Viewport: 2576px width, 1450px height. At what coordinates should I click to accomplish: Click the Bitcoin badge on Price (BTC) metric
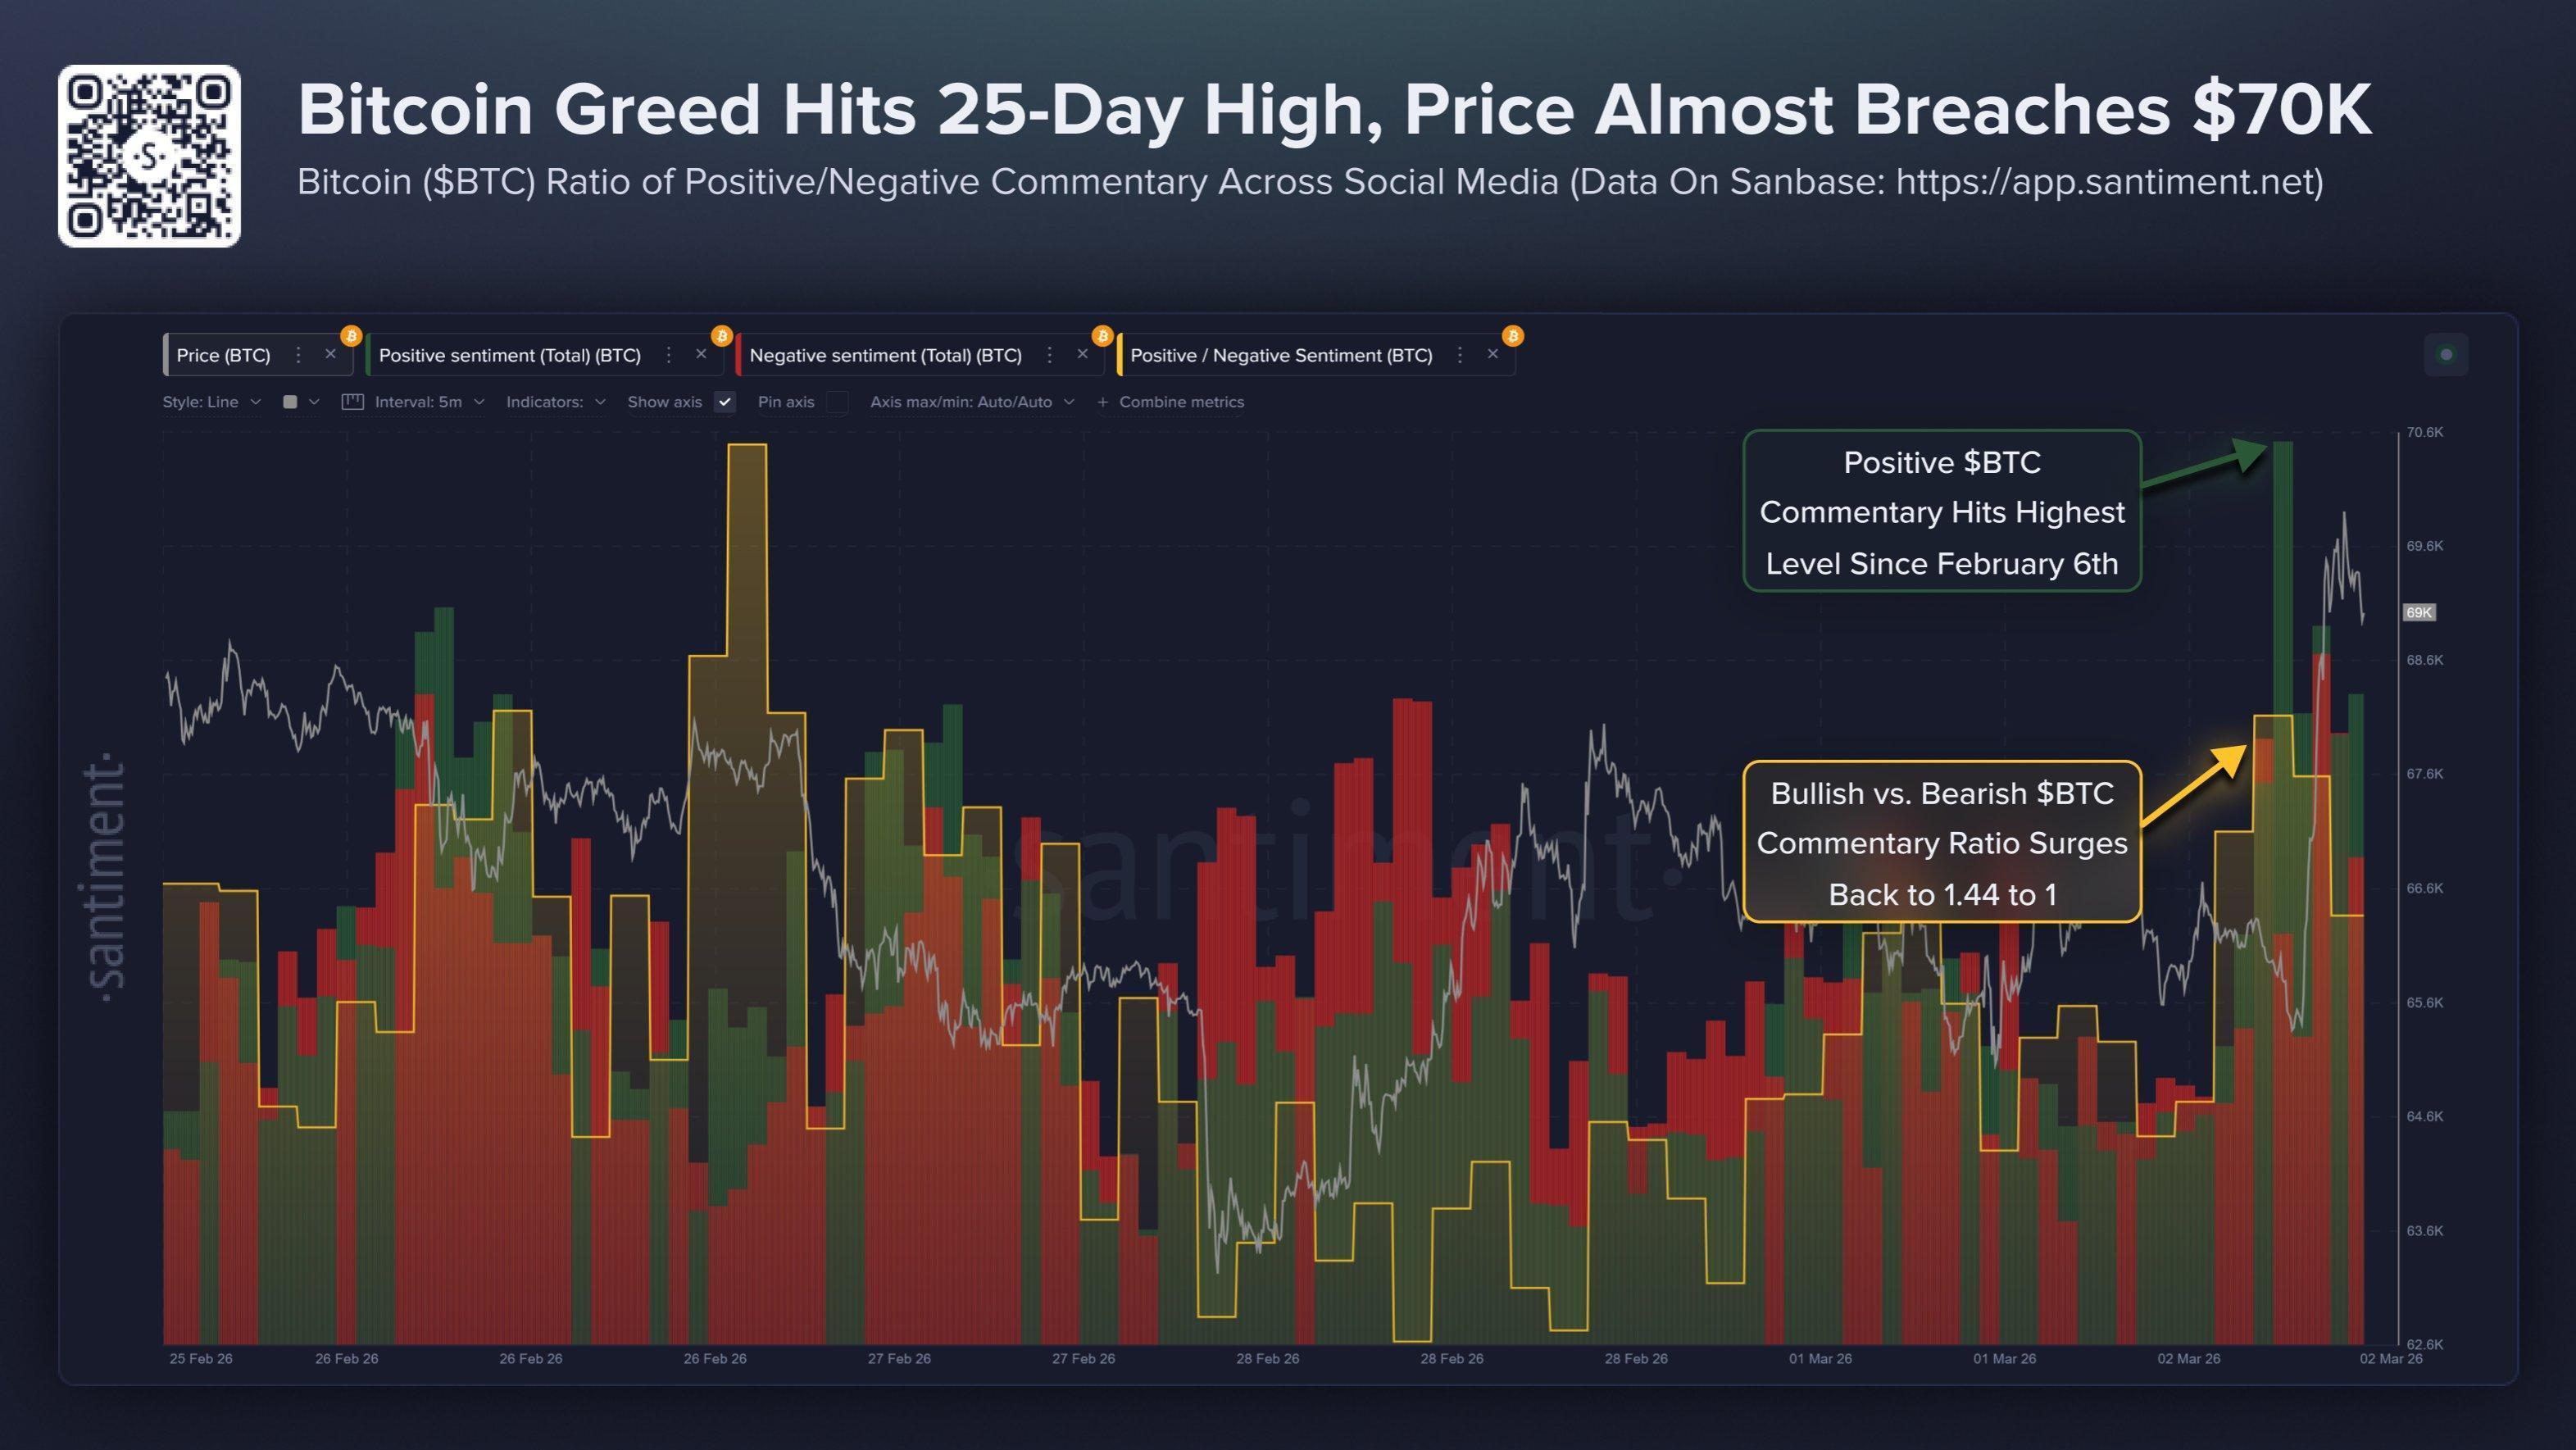(x=351, y=337)
